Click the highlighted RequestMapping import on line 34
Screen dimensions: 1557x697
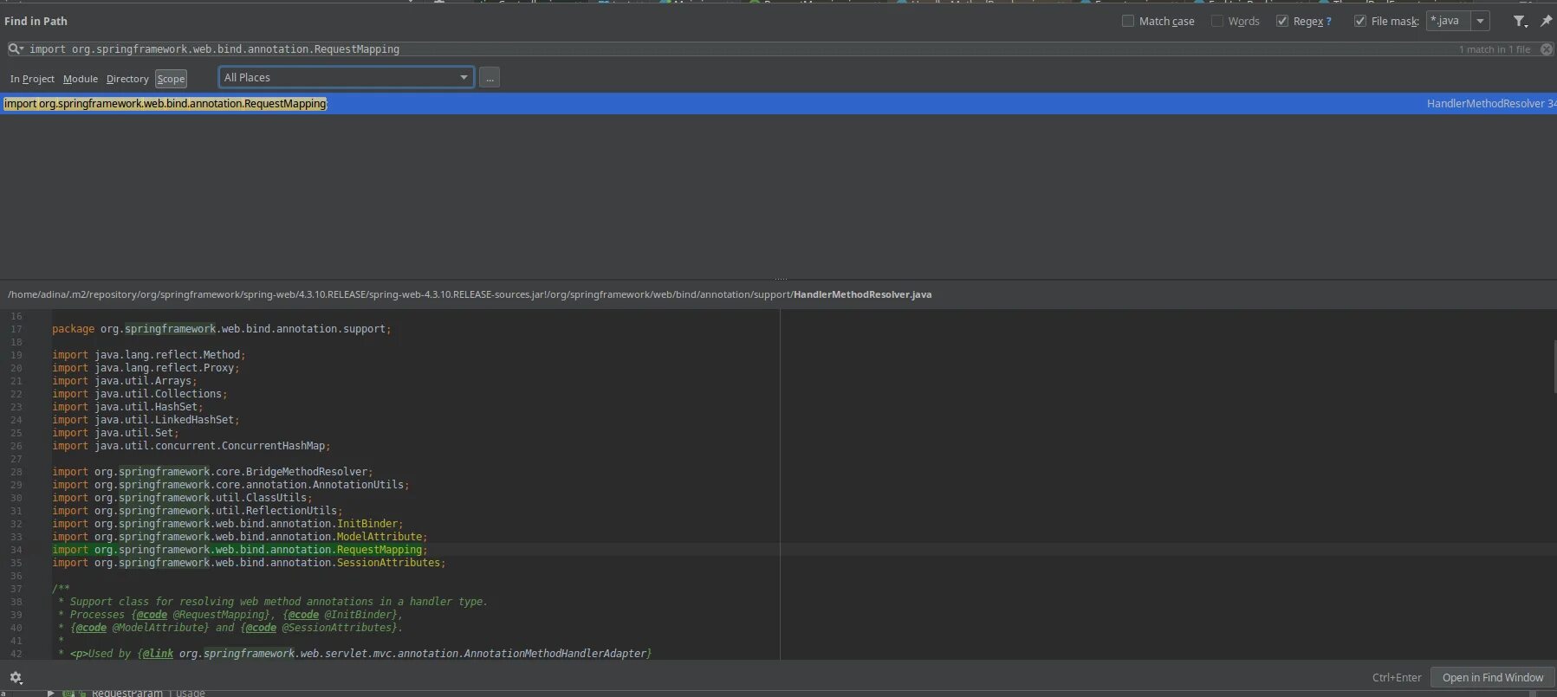240,550
